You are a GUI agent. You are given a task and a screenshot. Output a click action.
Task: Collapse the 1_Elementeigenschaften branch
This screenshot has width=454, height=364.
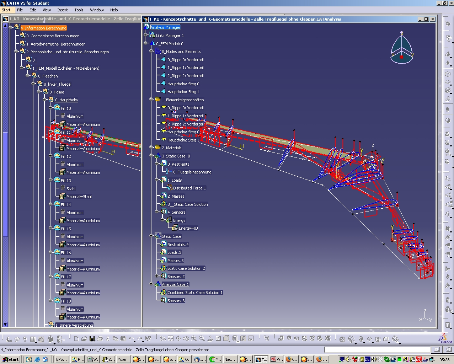151,100
